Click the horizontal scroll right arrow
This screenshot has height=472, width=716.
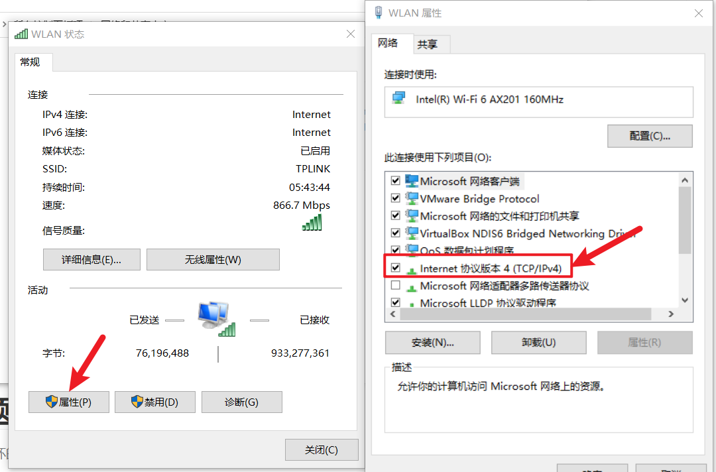click(671, 314)
